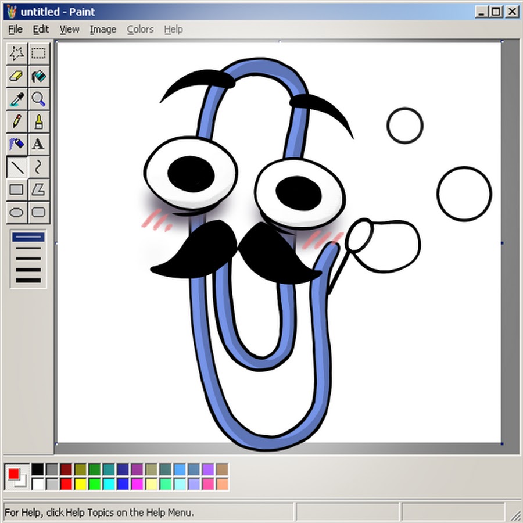Select the middle line width option
The width and height of the screenshot is (523, 523).
coord(28,259)
